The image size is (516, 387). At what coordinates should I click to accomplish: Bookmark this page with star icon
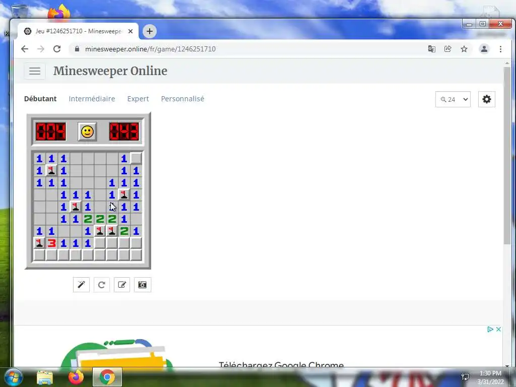click(x=464, y=49)
